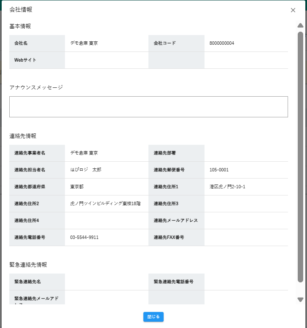Select the company code value 8000000004

coord(222,43)
